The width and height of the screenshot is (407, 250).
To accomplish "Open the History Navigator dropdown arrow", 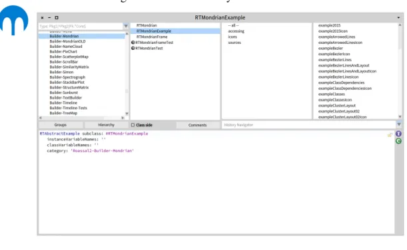I will [x=399, y=124].
